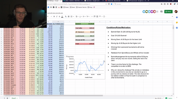Click the green Share button
The width and height of the screenshot is (178, 99).
(x=168, y=12)
